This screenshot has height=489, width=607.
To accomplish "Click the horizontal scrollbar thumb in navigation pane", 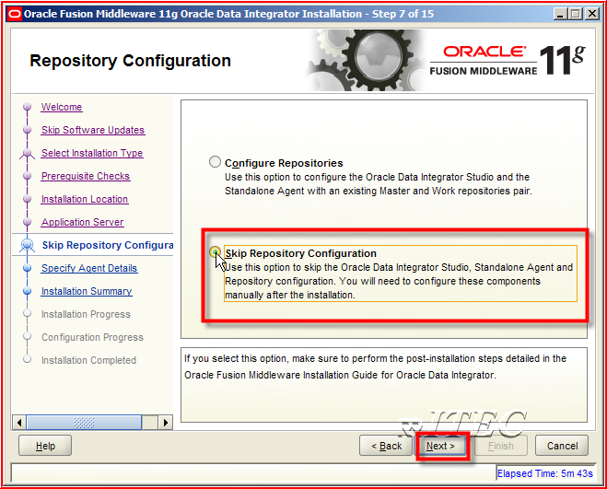I will tap(84, 422).
